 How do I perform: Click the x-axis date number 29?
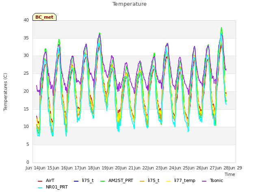(239, 168)
